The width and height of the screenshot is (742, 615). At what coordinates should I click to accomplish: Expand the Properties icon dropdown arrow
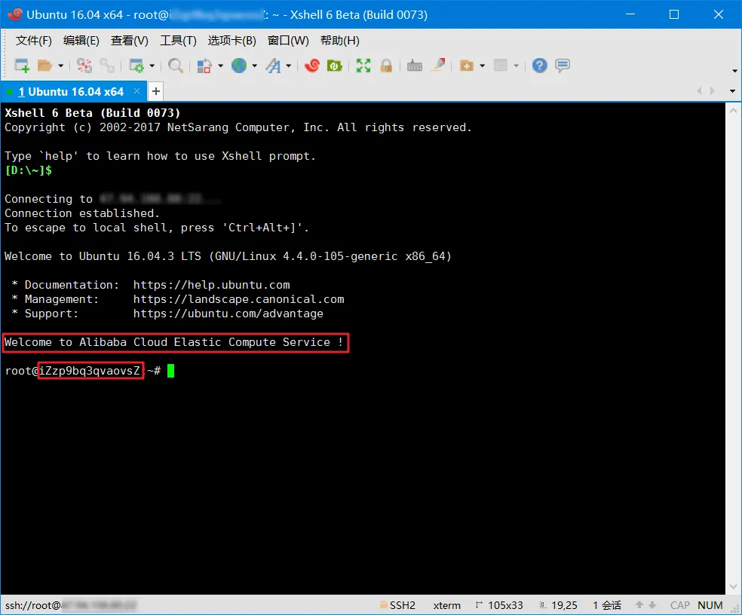tap(152, 66)
